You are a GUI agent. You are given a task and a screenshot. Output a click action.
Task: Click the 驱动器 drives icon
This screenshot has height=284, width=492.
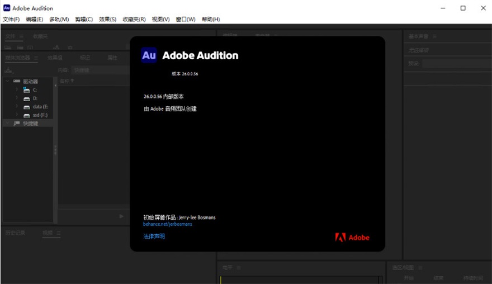click(17, 81)
